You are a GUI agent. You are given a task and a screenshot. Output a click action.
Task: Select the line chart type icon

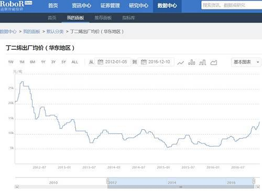[x=181, y=62]
